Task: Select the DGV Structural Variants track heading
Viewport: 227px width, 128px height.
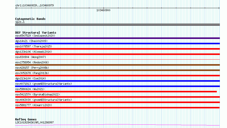Action: [x=36, y=33]
